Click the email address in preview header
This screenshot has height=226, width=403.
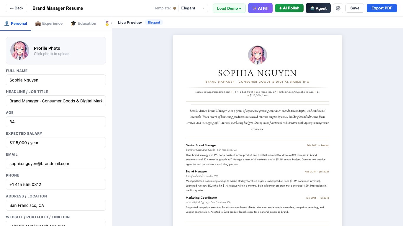213,92
